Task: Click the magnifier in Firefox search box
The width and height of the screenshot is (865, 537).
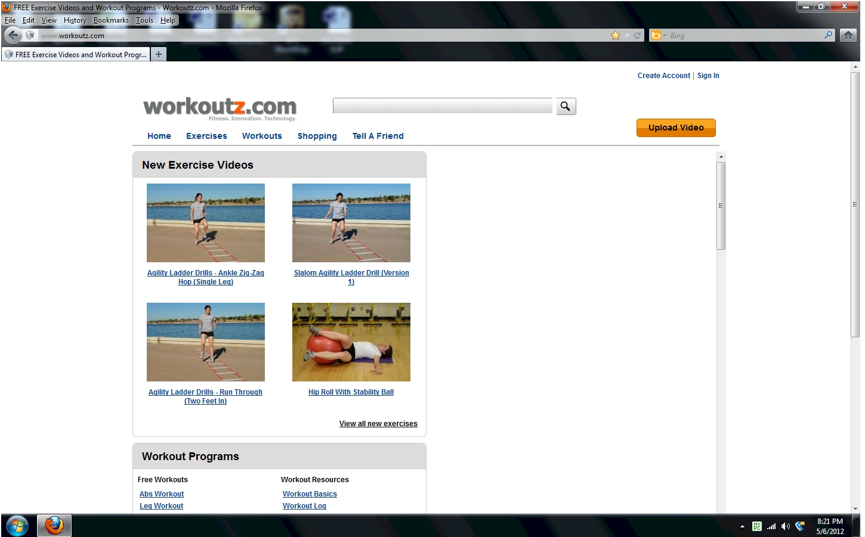Action: (828, 35)
